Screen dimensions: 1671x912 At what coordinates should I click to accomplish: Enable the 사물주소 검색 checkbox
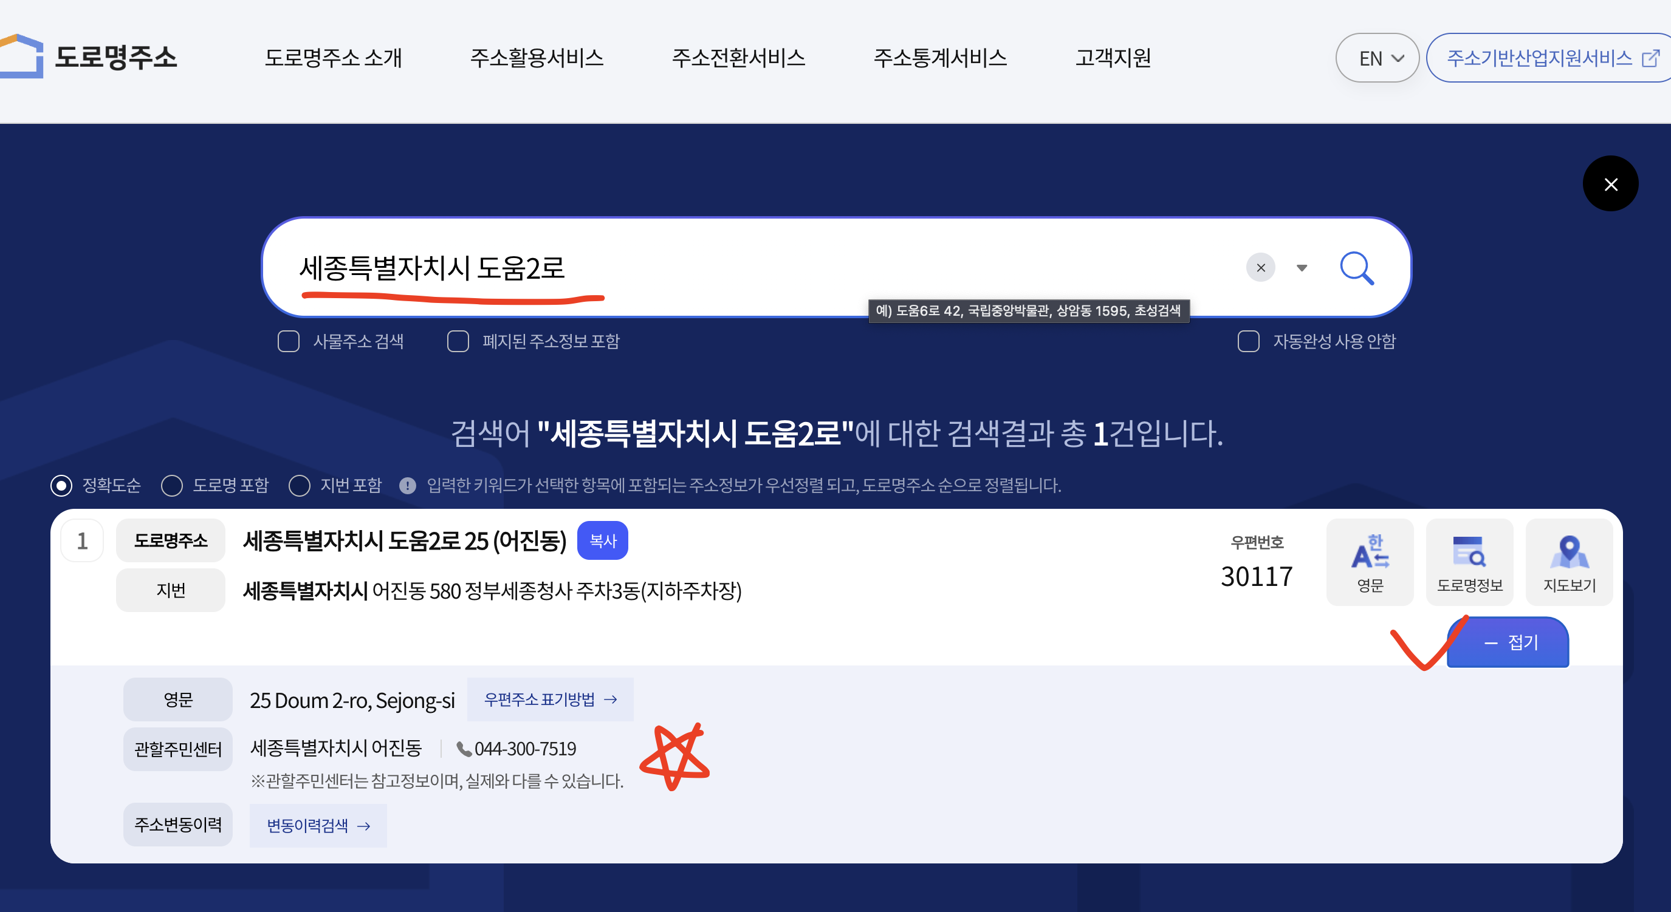coord(288,342)
